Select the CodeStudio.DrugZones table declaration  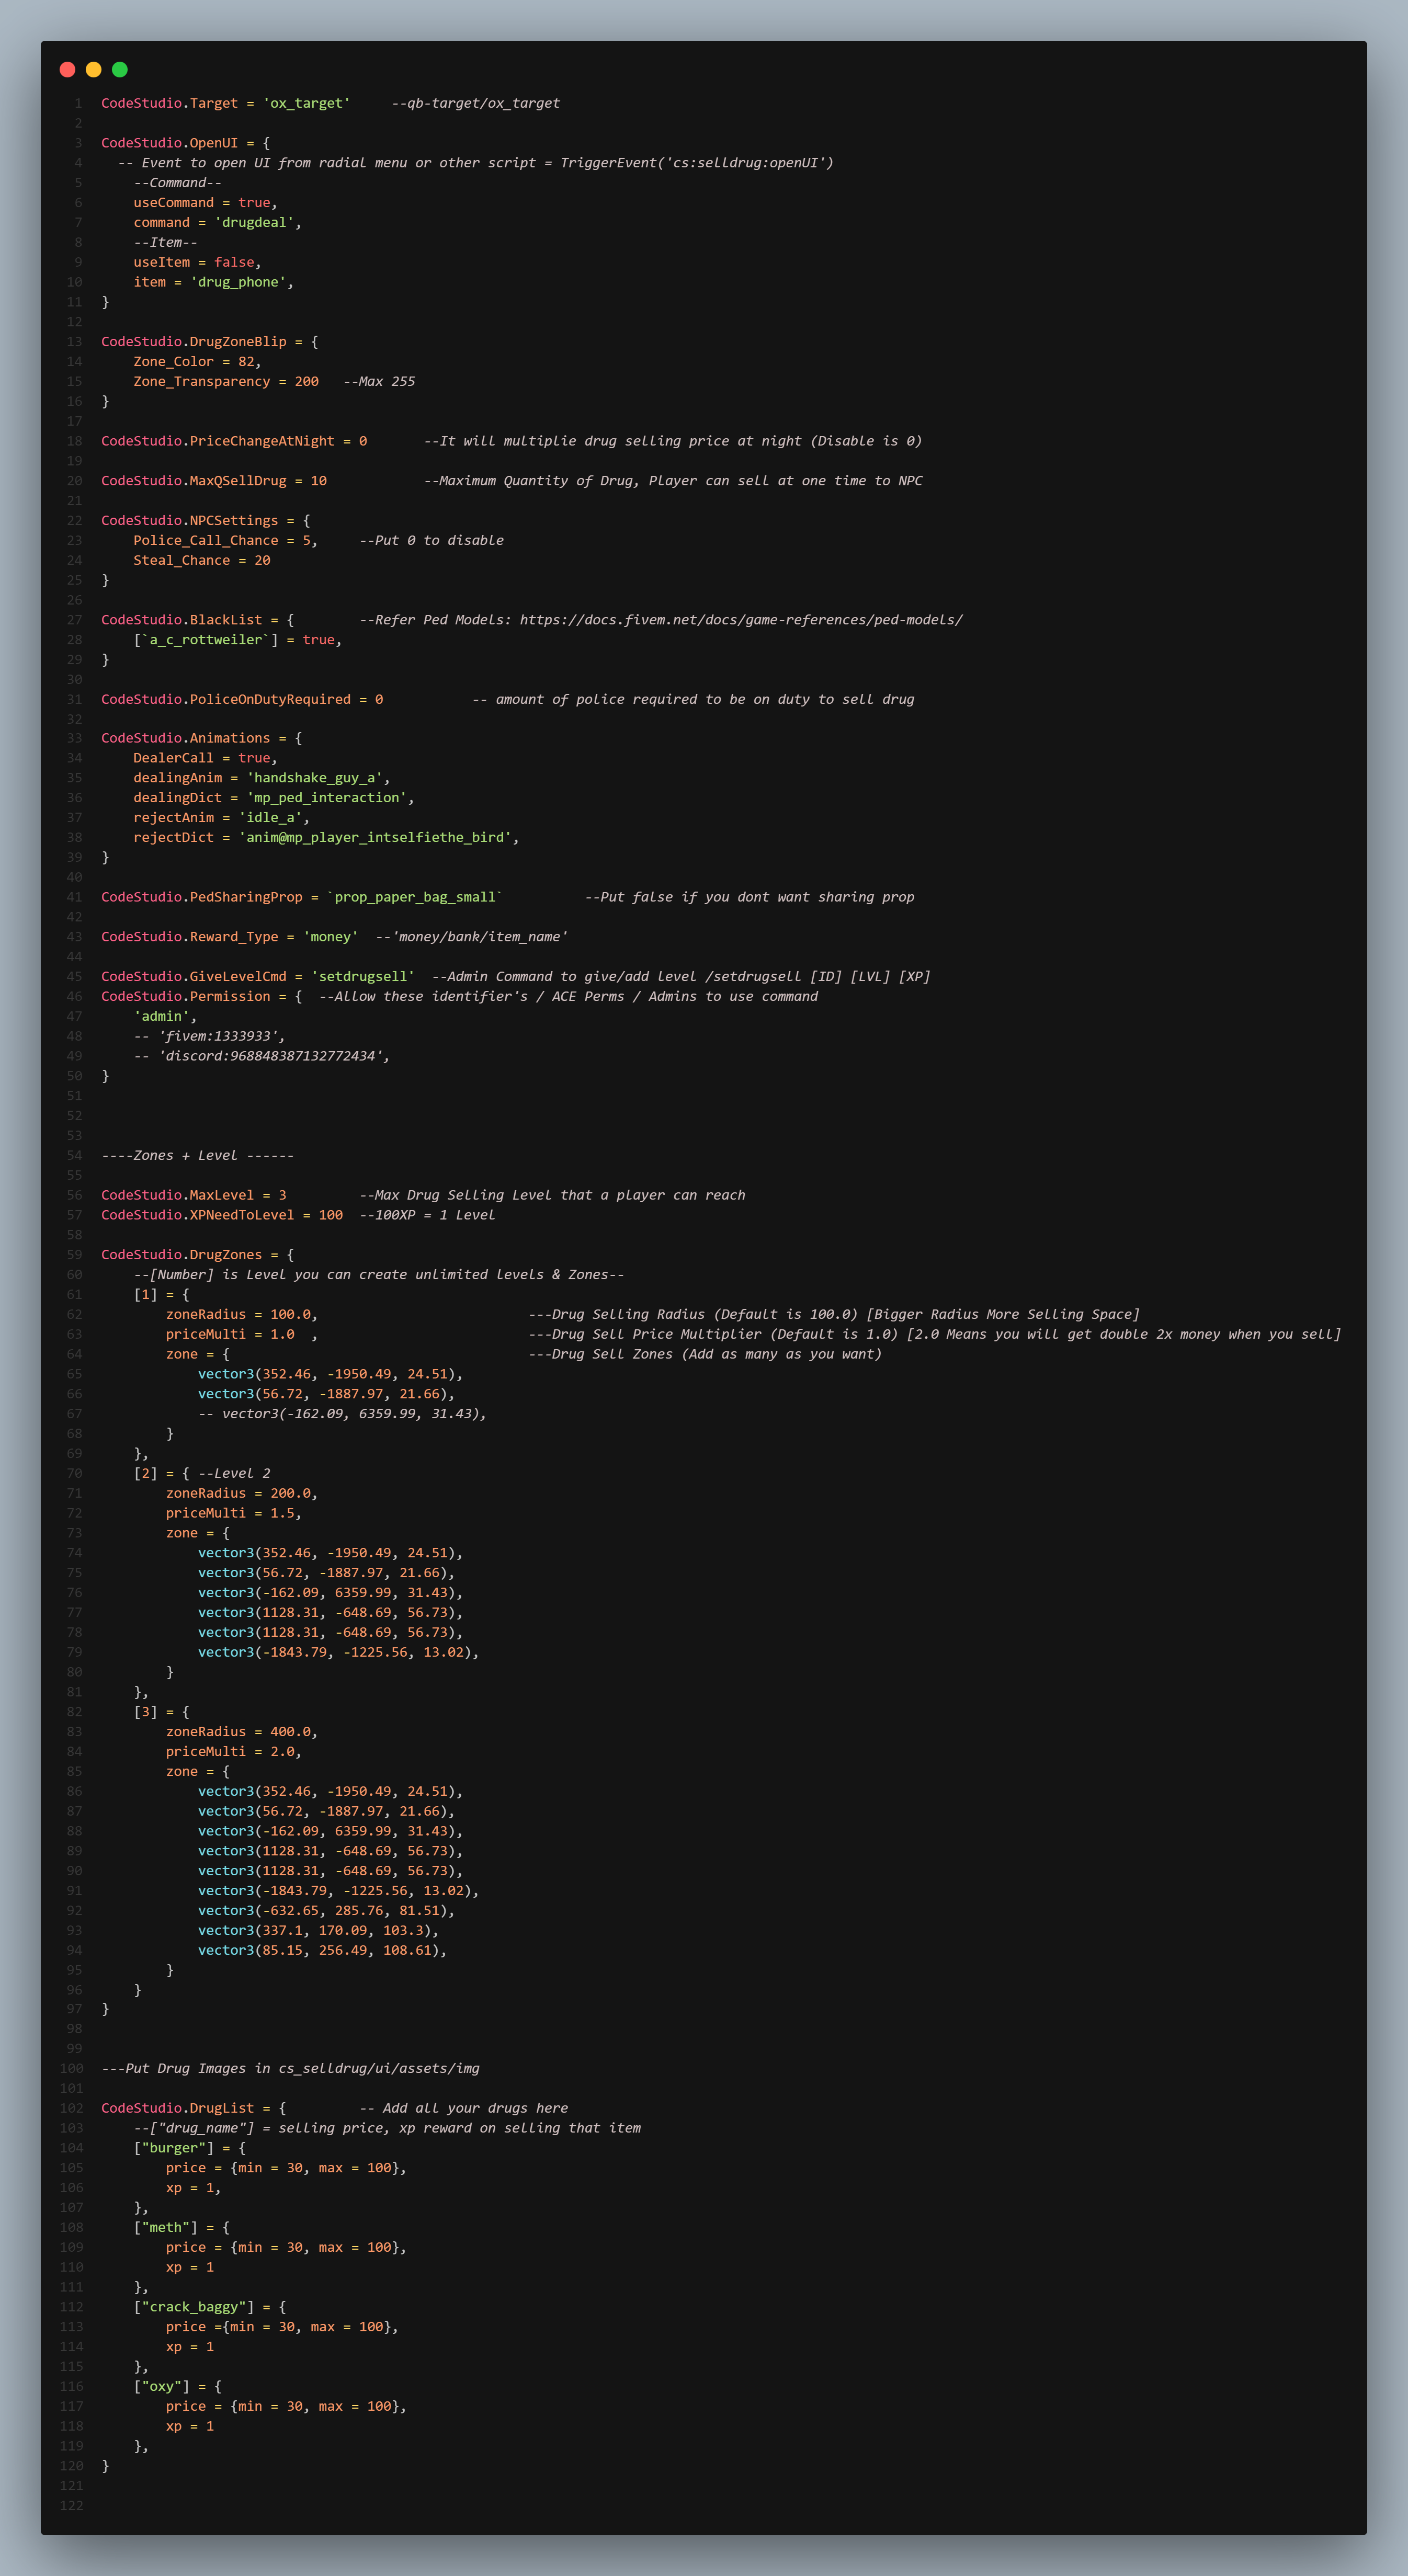click(182, 1254)
